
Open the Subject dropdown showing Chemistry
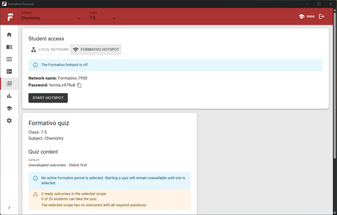click(x=51, y=16)
